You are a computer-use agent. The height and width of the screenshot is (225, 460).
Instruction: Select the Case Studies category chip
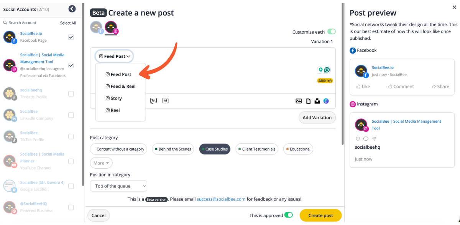pos(215,149)
